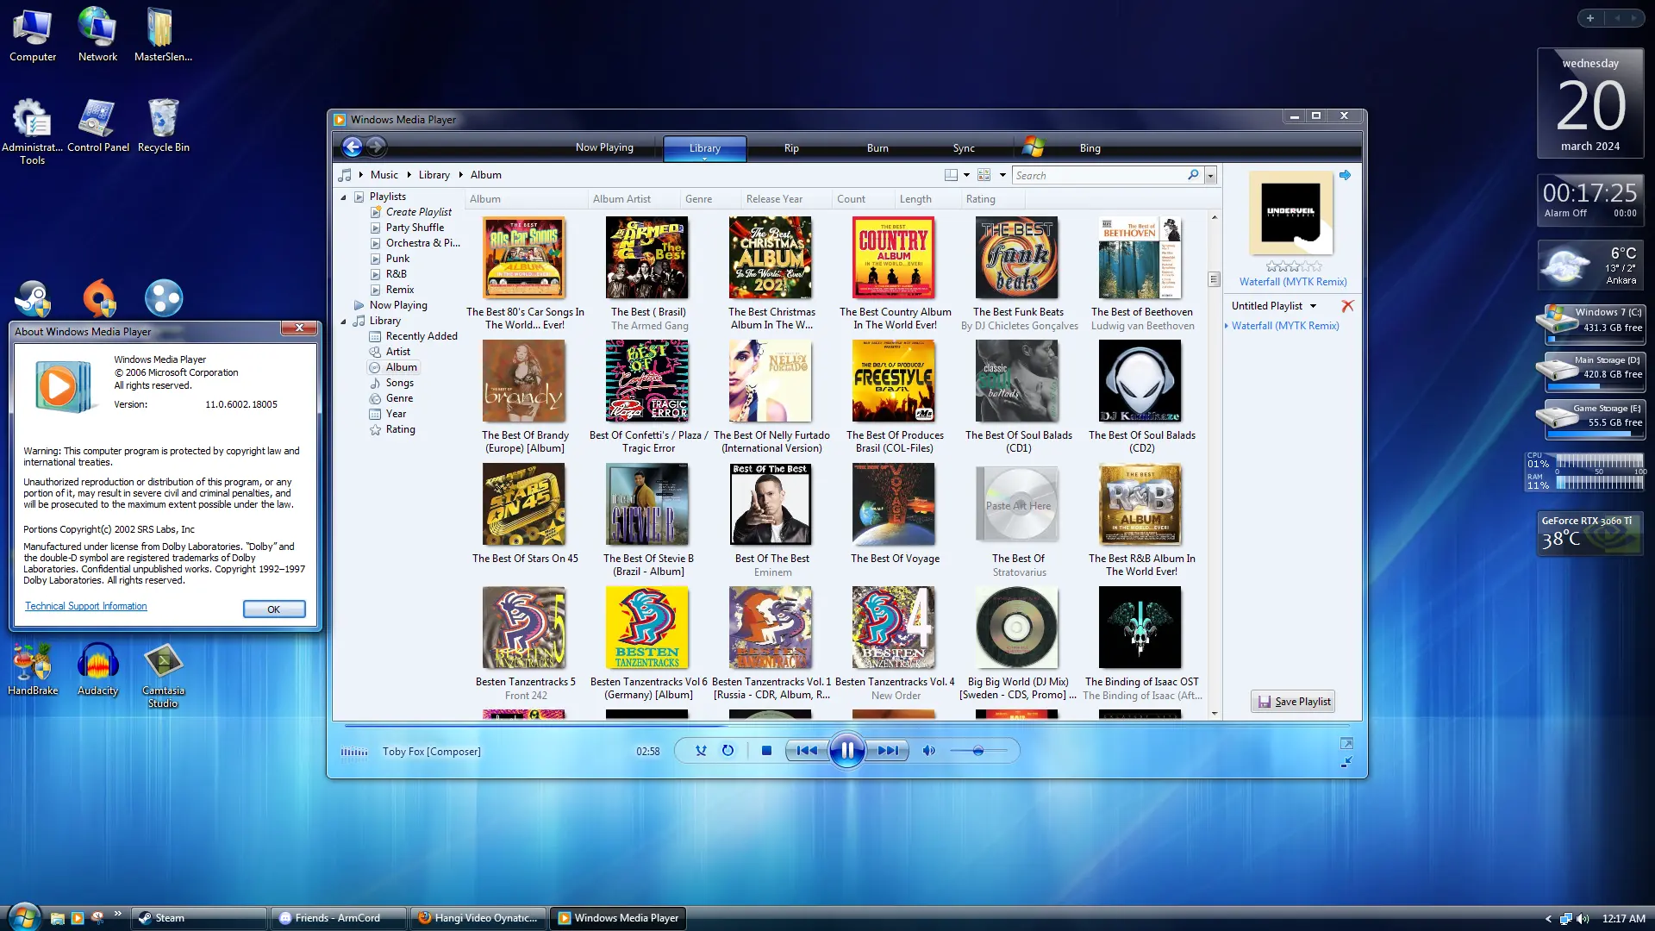Open the Untitled Playlist dropdown

click(x=1274, y=306)
